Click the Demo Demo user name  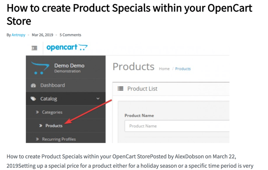[x=69, y=65]
